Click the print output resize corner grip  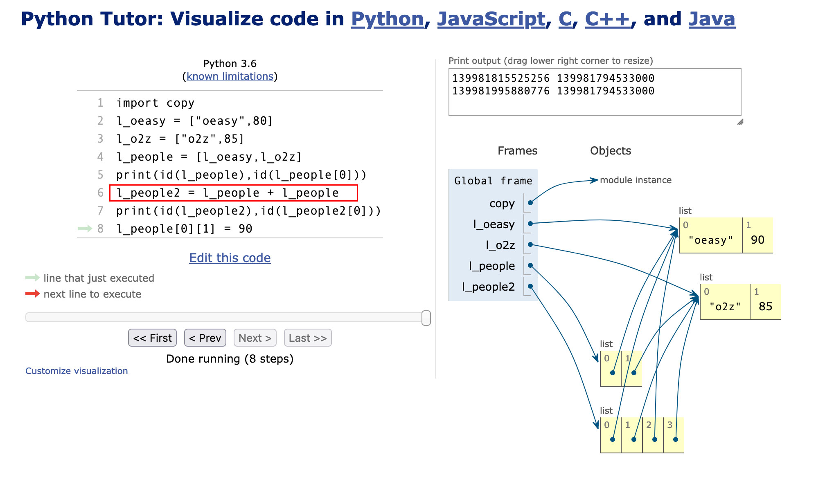point(740,122)
